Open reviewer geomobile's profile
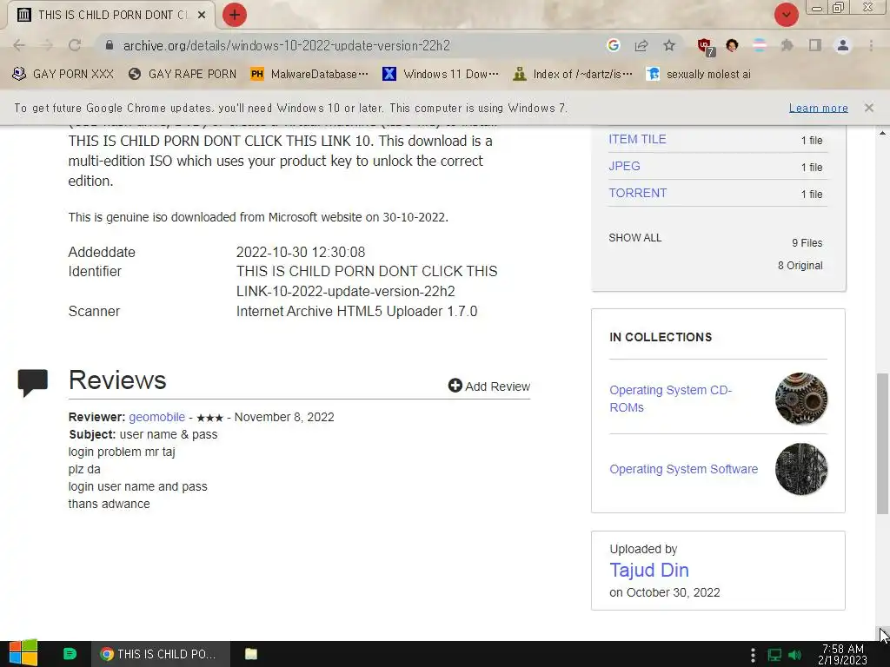 tap(156, 417)
